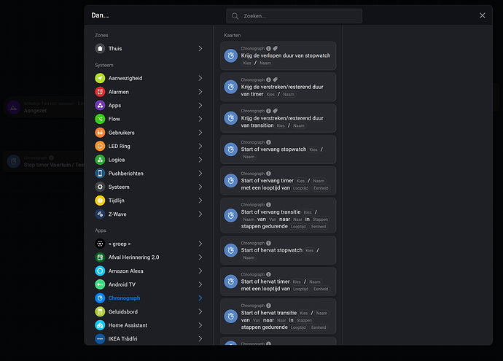The image size is (503, 361).
Task: Click the blue Chronograph app icon in sidebar
Action: [100, 298]
